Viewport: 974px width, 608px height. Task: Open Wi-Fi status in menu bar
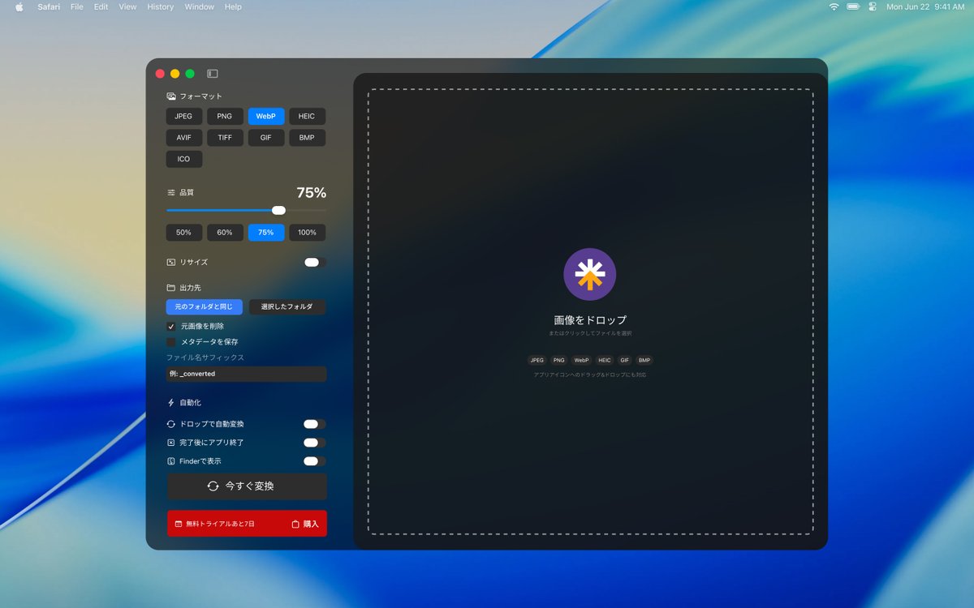(x=834, y=6)
